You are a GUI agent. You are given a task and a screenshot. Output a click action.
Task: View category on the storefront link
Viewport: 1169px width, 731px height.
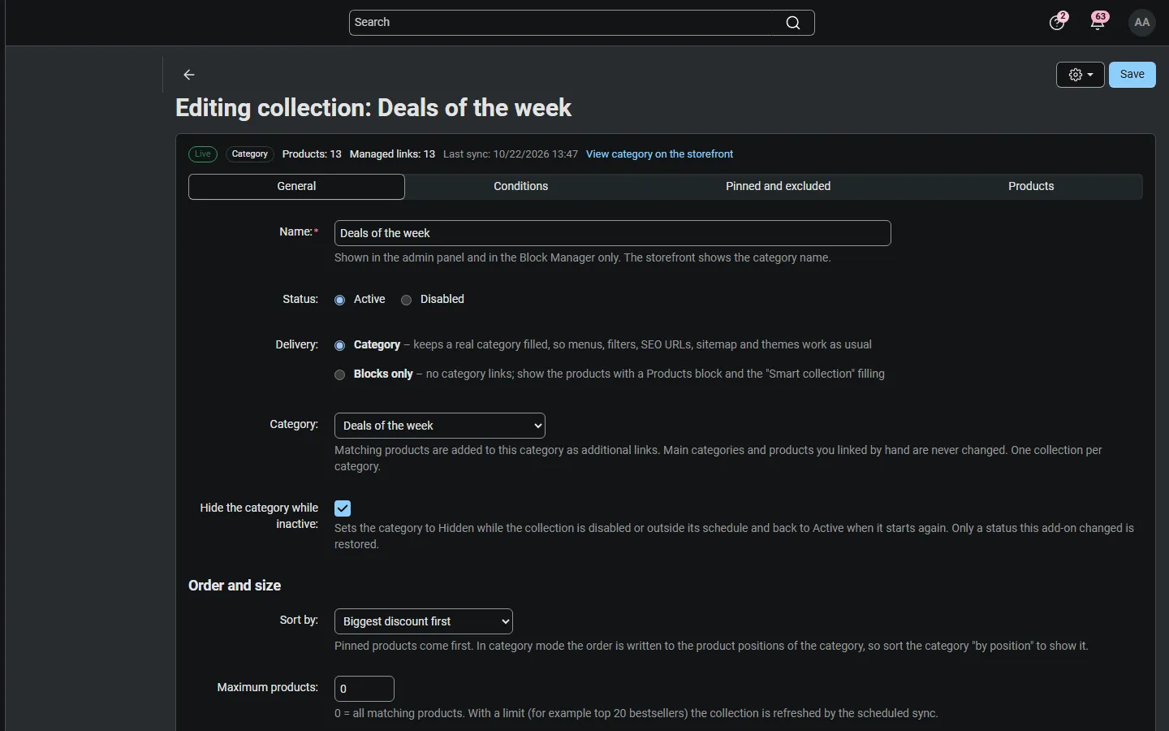[x=659, y=154]
